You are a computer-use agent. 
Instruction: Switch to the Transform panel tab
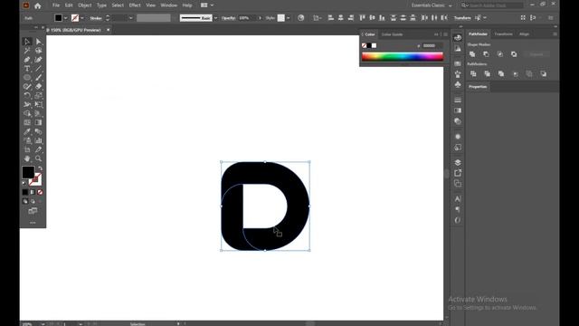[503, 34]
